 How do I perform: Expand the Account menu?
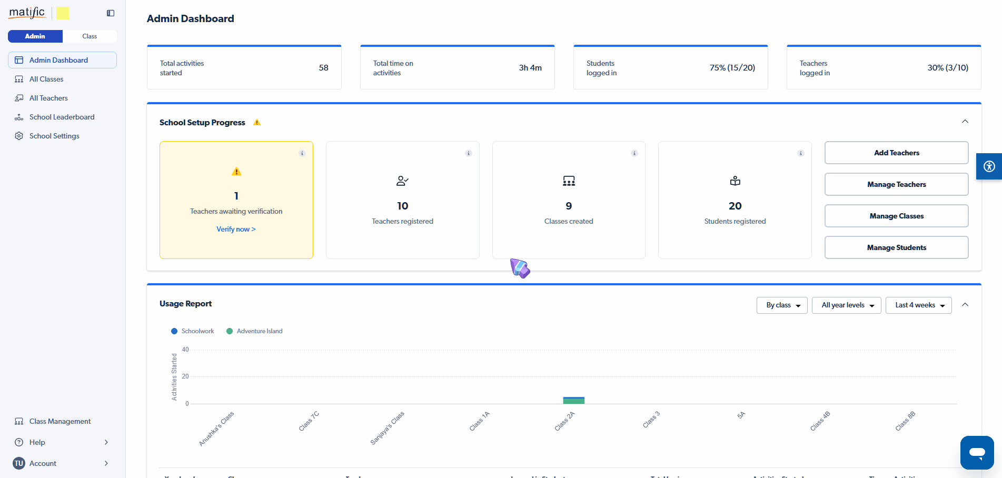(x=106, y=463)
